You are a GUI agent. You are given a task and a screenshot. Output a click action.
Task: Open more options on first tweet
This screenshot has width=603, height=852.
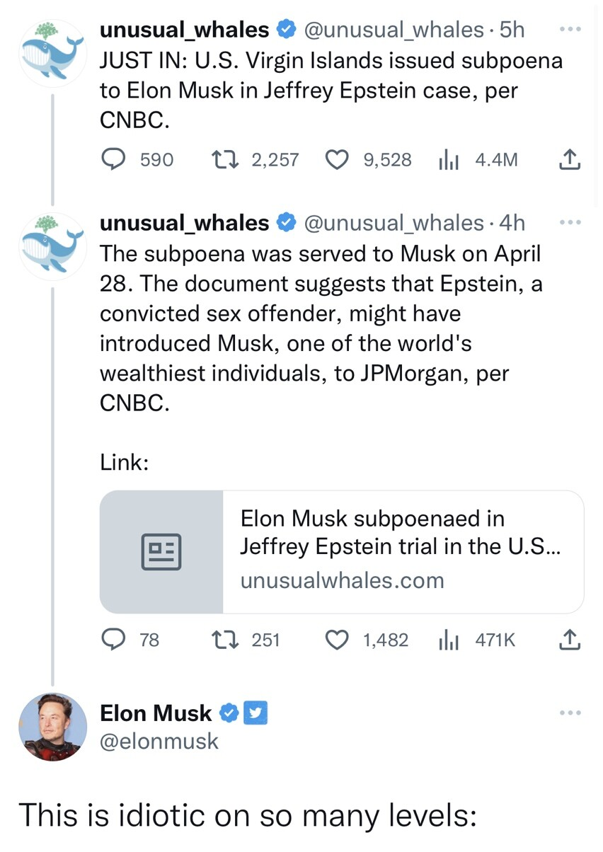click(x=570, y=30)
